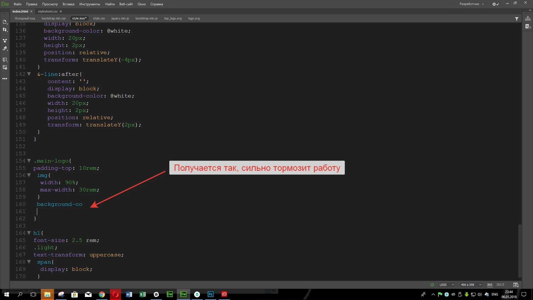533x300 pixels.
Task: Open the 406 x 398 window size dropdown
Action: (x=471, y=285)
